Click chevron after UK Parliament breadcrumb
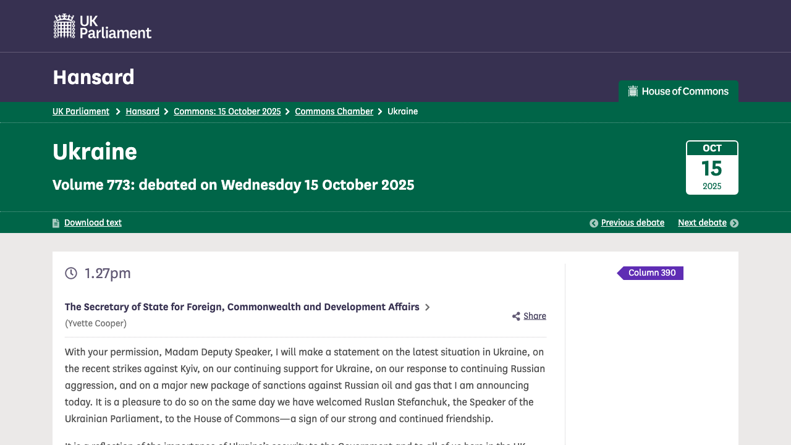The width and height of the screenshot is (791, 445). point(117,112)
